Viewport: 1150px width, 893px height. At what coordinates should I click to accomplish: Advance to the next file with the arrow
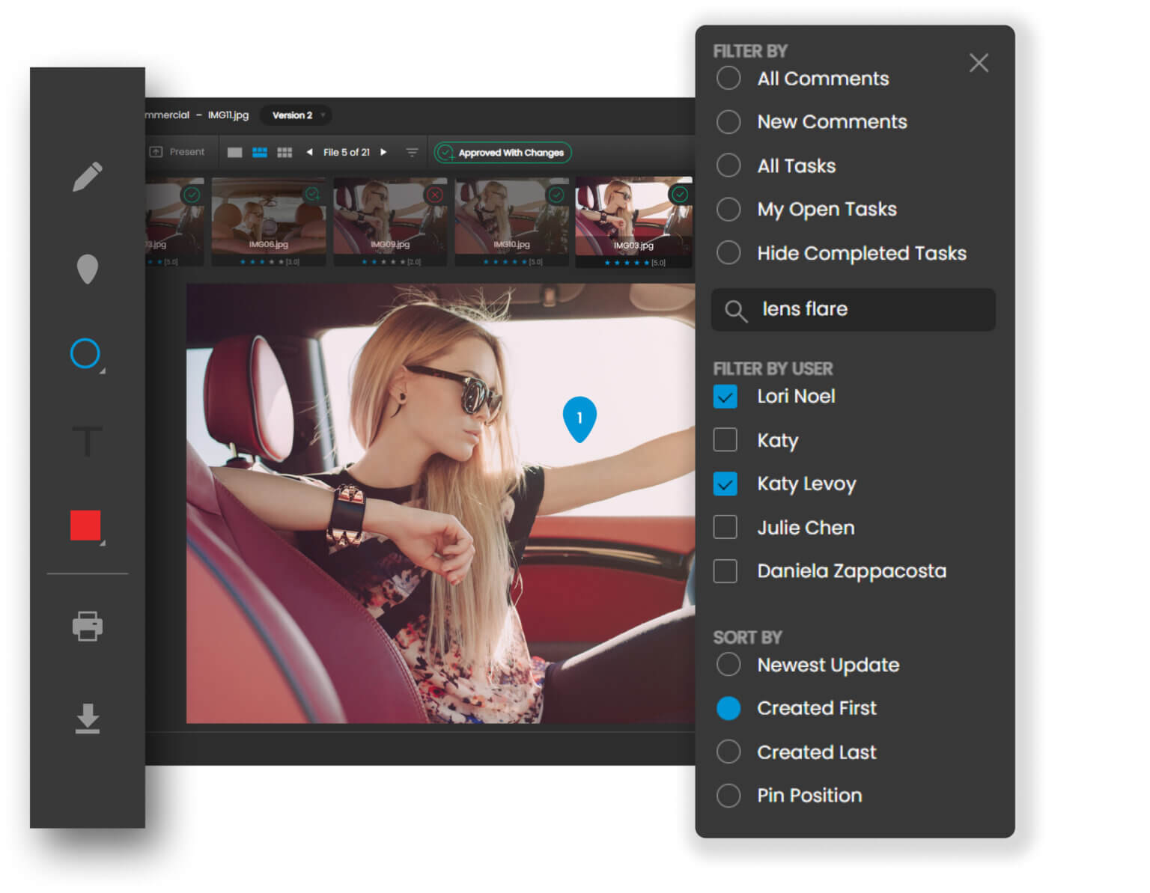pos(383,152)
